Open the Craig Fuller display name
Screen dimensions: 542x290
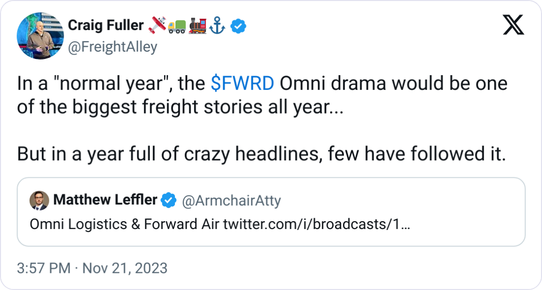click(105, 25)
